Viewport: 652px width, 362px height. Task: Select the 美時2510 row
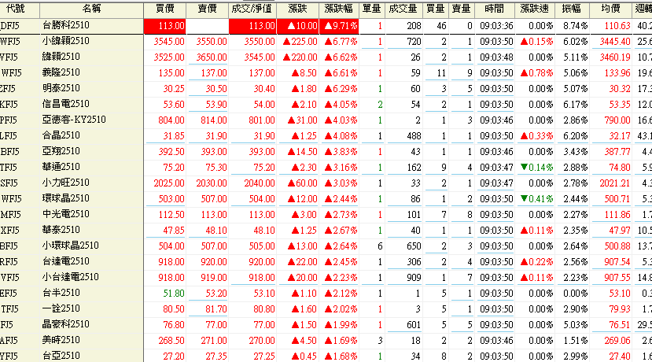click(61, 340)
